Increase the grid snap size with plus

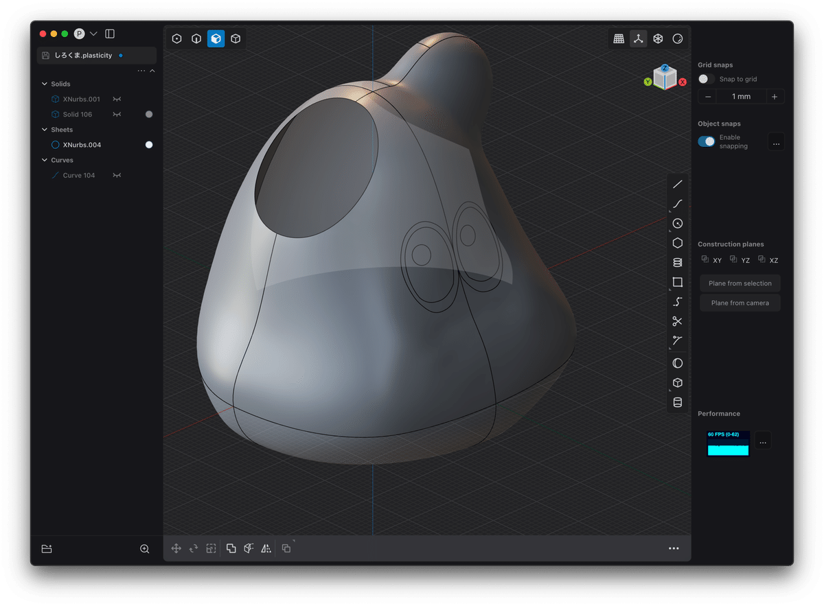[775, 97]
